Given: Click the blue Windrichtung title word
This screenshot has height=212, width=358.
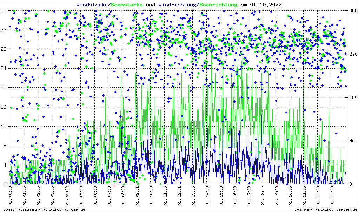Looking at the screenshot, I should (177, 5).
